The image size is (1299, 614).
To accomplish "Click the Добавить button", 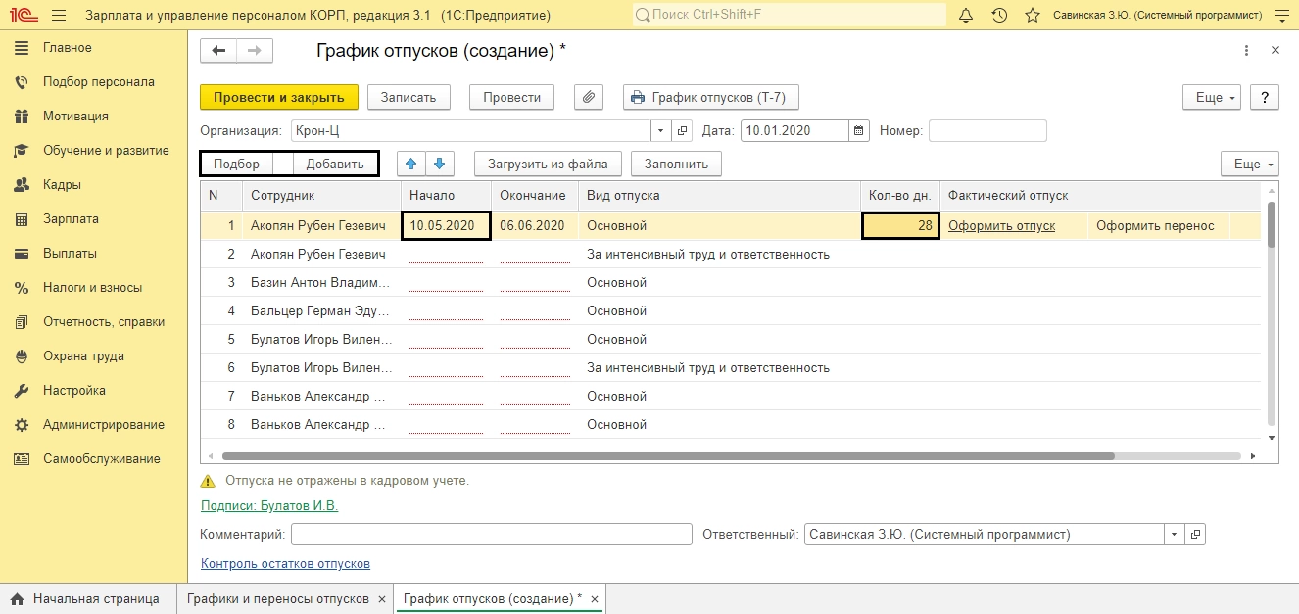I will [x=335, y=164].
